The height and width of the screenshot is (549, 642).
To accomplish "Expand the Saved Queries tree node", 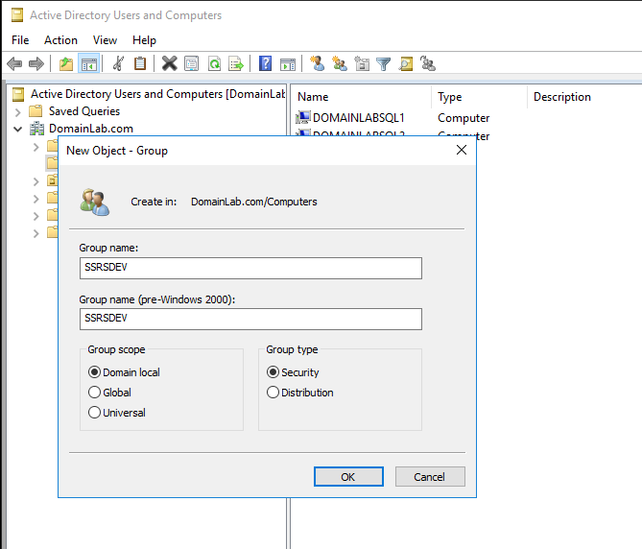I will pyautogui.click(x=17, y=111).
